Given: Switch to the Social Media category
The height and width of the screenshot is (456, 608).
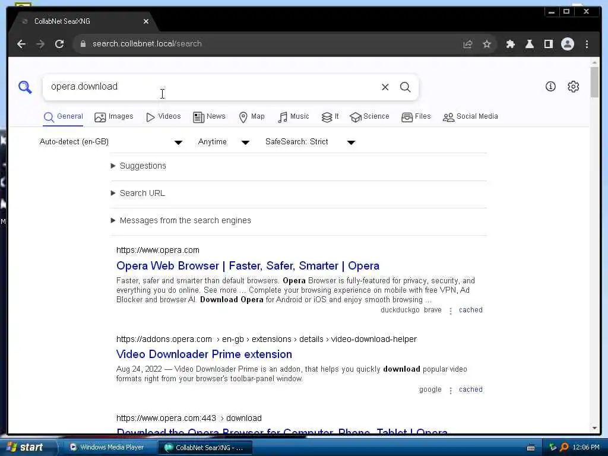Looking at the screenshot, I should pos(470,117).
